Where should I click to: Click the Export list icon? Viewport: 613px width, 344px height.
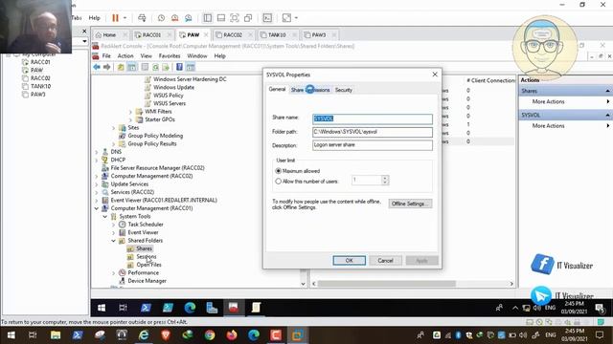166,67
